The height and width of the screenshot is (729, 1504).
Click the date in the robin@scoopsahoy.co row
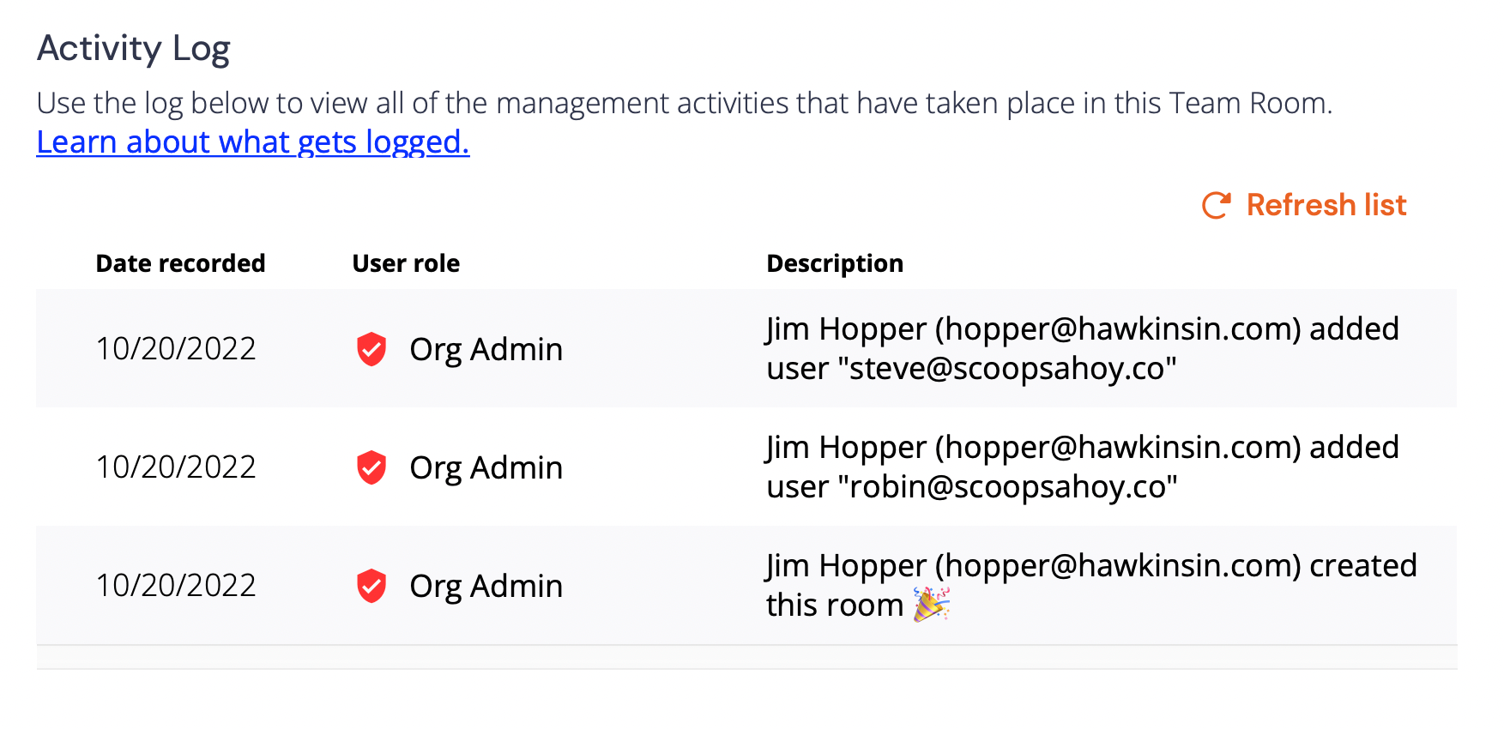pyautogui.click(x=176, y=467)
